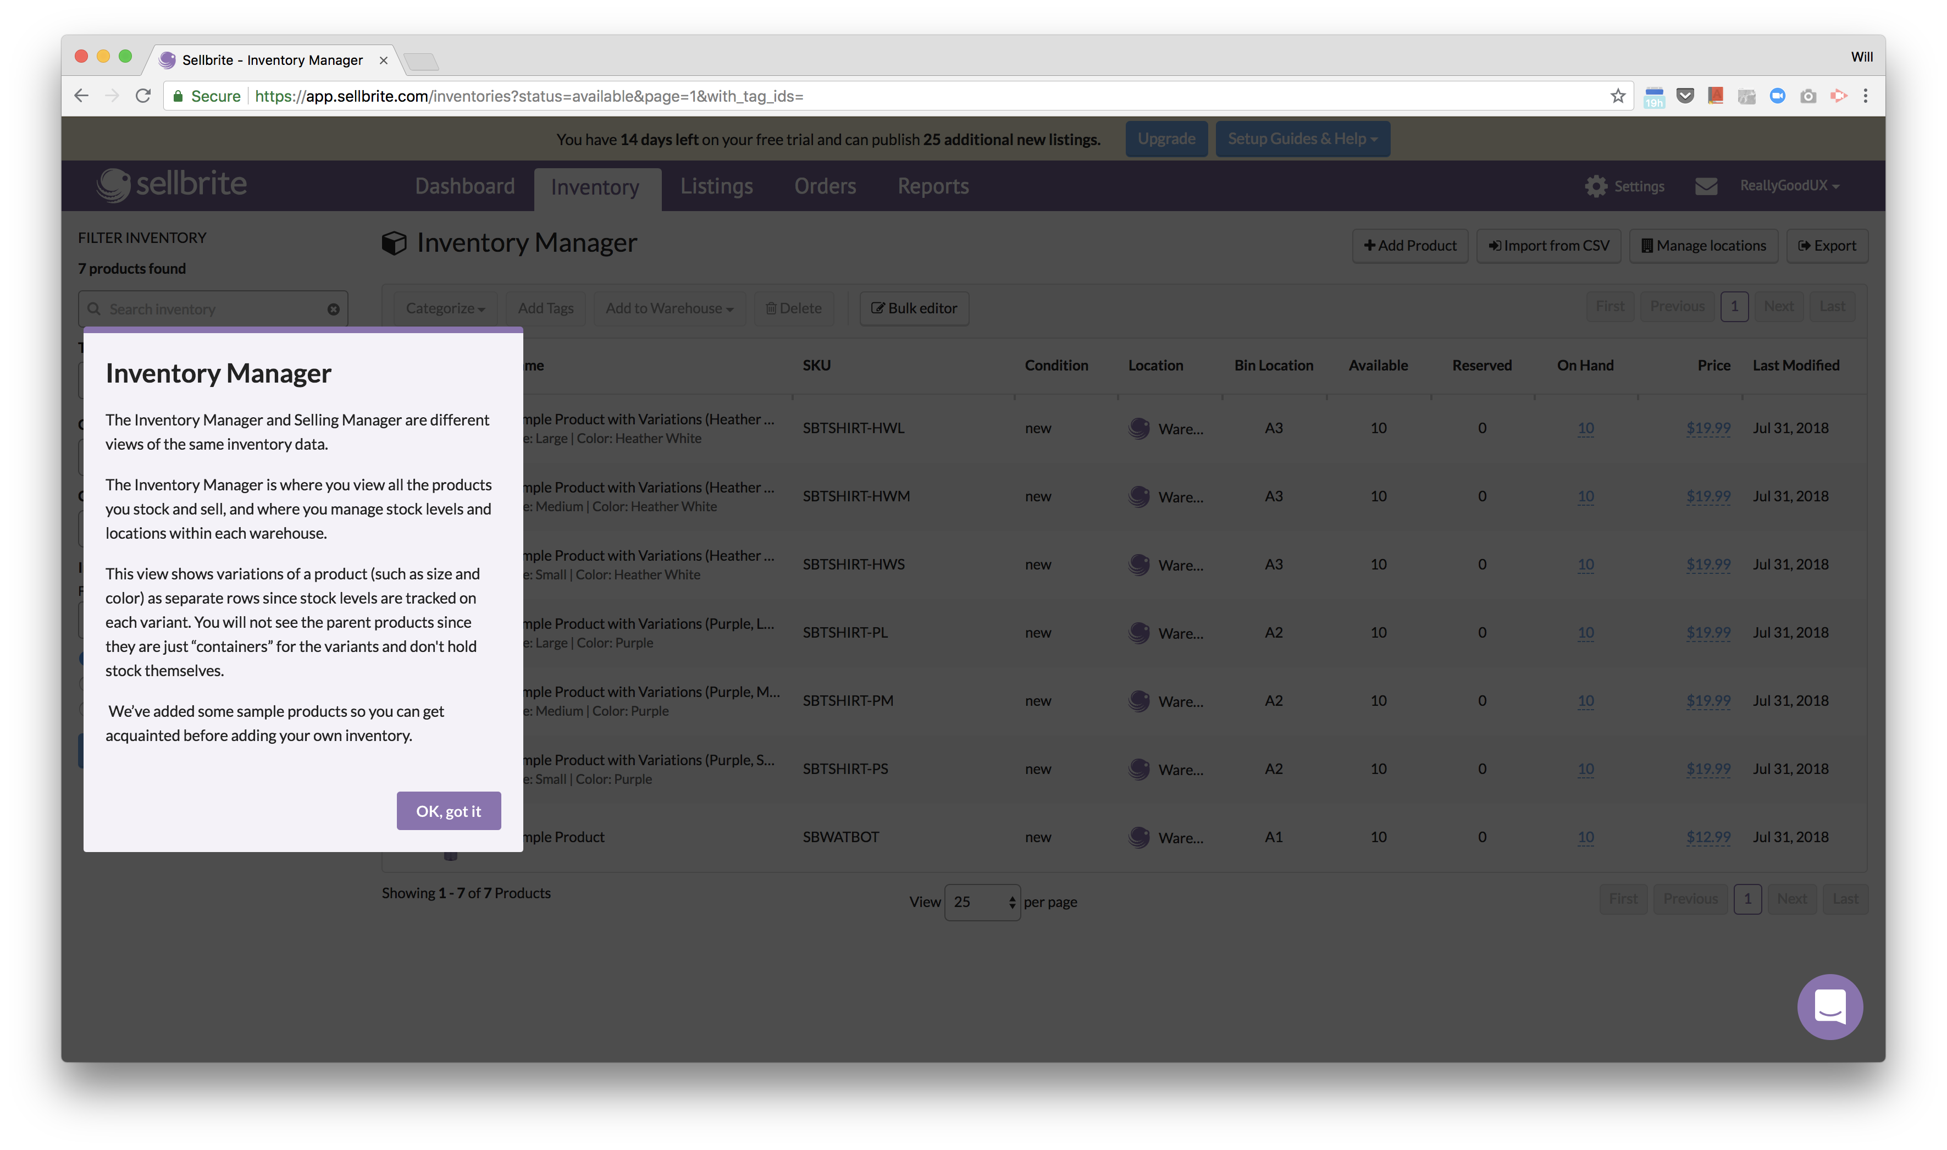The width and height of the screenshot is (1947, 1150).
Task: Edit $19.99 price for SBTSHIRT-PM
Action: coord(1707,700)
